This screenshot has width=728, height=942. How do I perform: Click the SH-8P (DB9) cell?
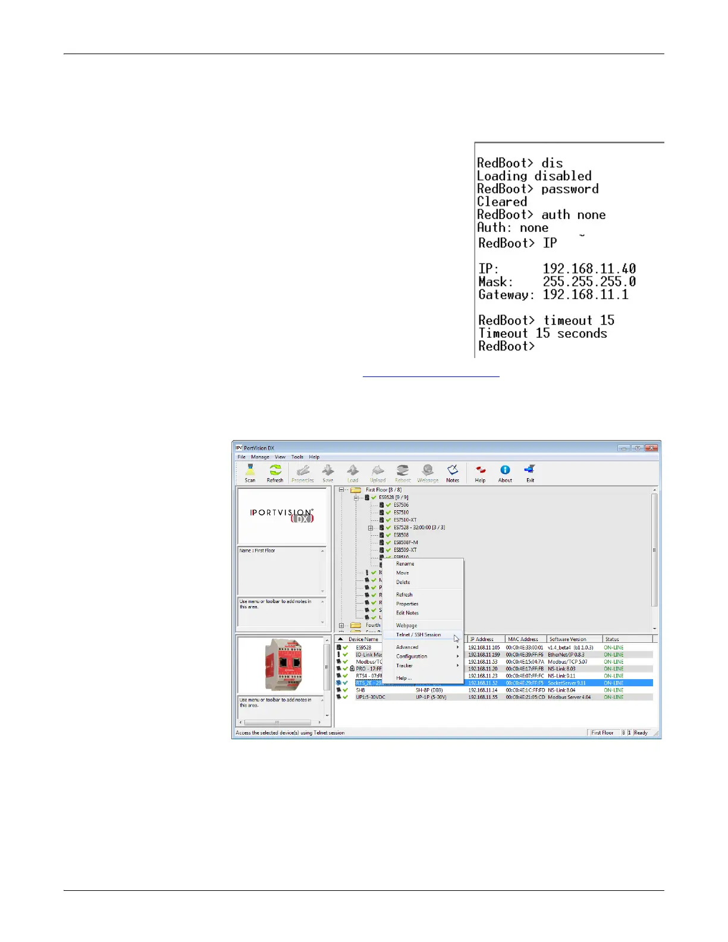coord(429,690)
